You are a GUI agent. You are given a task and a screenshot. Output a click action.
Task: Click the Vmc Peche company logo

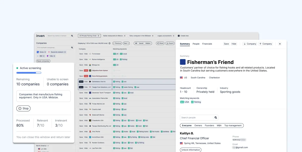click(90, 132)
